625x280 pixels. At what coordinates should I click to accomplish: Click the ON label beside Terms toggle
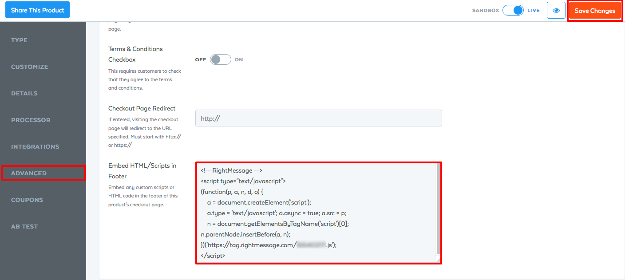(x=239, y=60)
